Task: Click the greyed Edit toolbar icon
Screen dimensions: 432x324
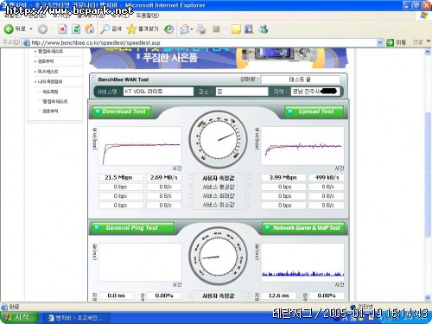Action: 216,29
